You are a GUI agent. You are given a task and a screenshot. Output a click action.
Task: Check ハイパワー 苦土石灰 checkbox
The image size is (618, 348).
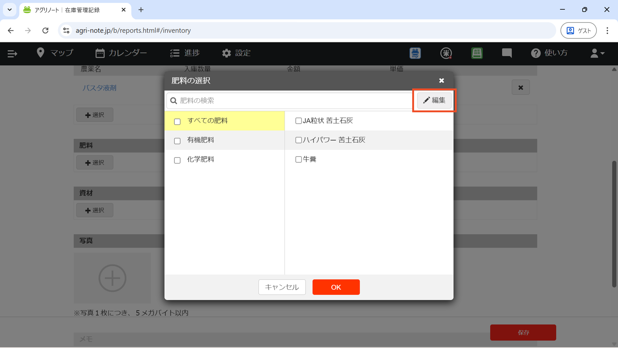point(298,140)
